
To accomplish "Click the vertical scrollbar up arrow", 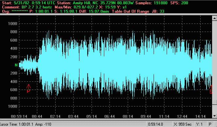I will (x=214, y=18).
